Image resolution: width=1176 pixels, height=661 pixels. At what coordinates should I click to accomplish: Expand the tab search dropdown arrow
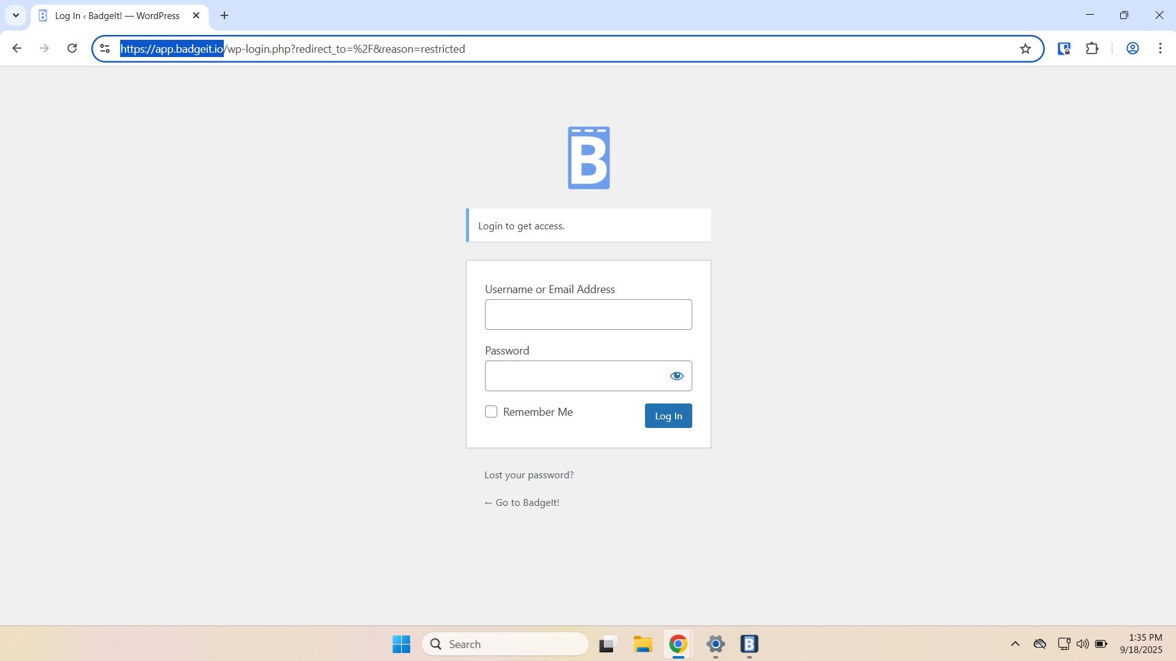[x=16, y=15]
